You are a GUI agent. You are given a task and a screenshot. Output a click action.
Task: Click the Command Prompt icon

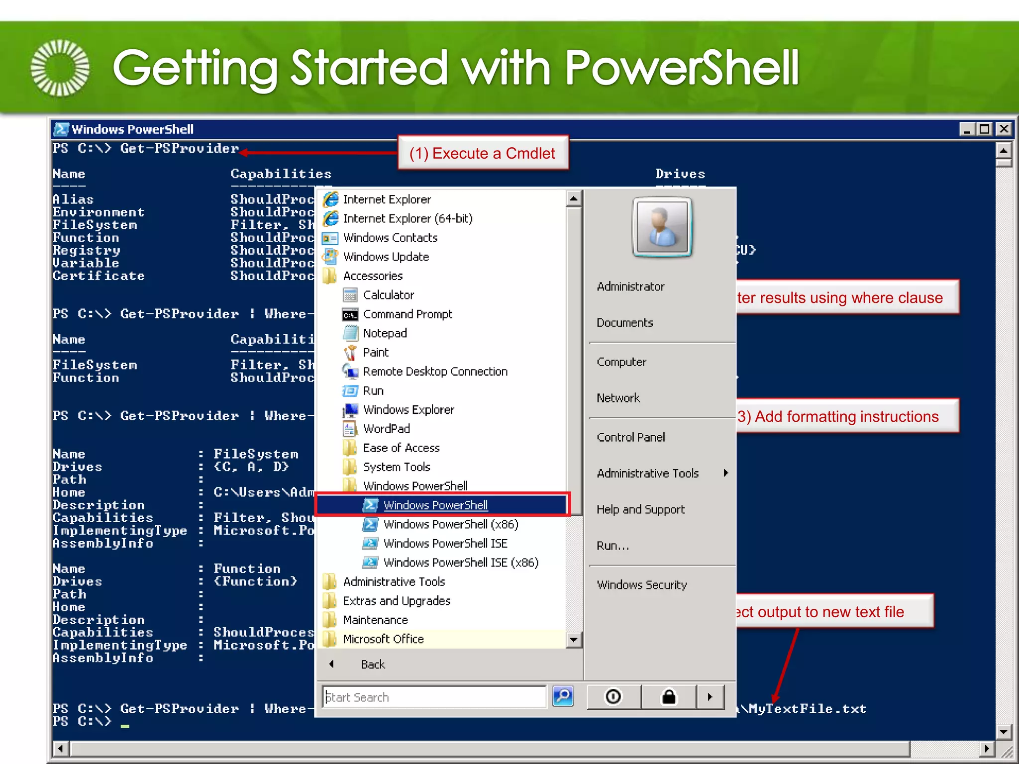[350, 315]
